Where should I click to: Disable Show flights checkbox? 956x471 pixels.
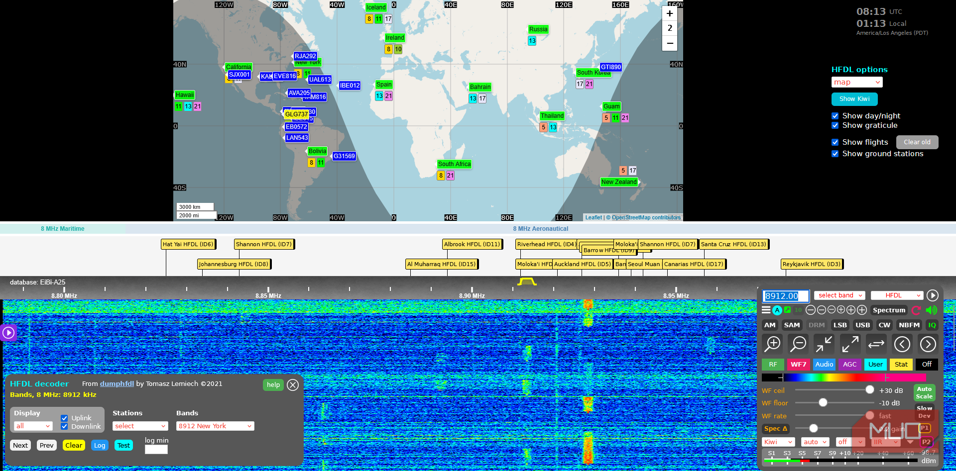(x=835, y=142)
